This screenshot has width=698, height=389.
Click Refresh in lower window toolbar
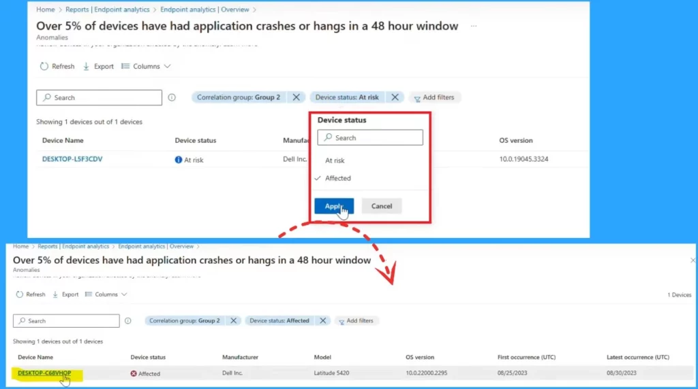pyautogui.click(x=31, y=294)
